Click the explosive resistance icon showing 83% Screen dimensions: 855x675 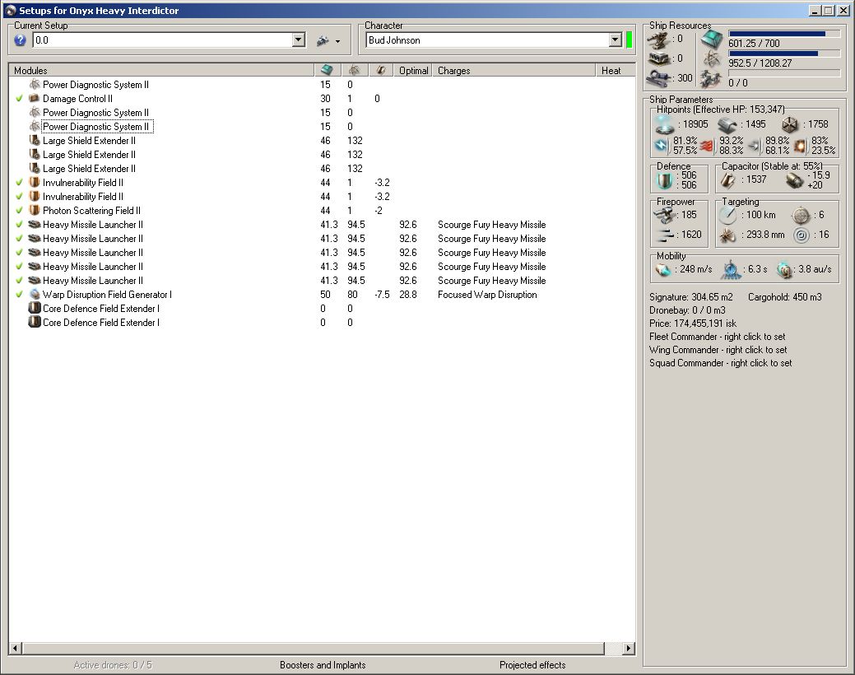point(801,146)
